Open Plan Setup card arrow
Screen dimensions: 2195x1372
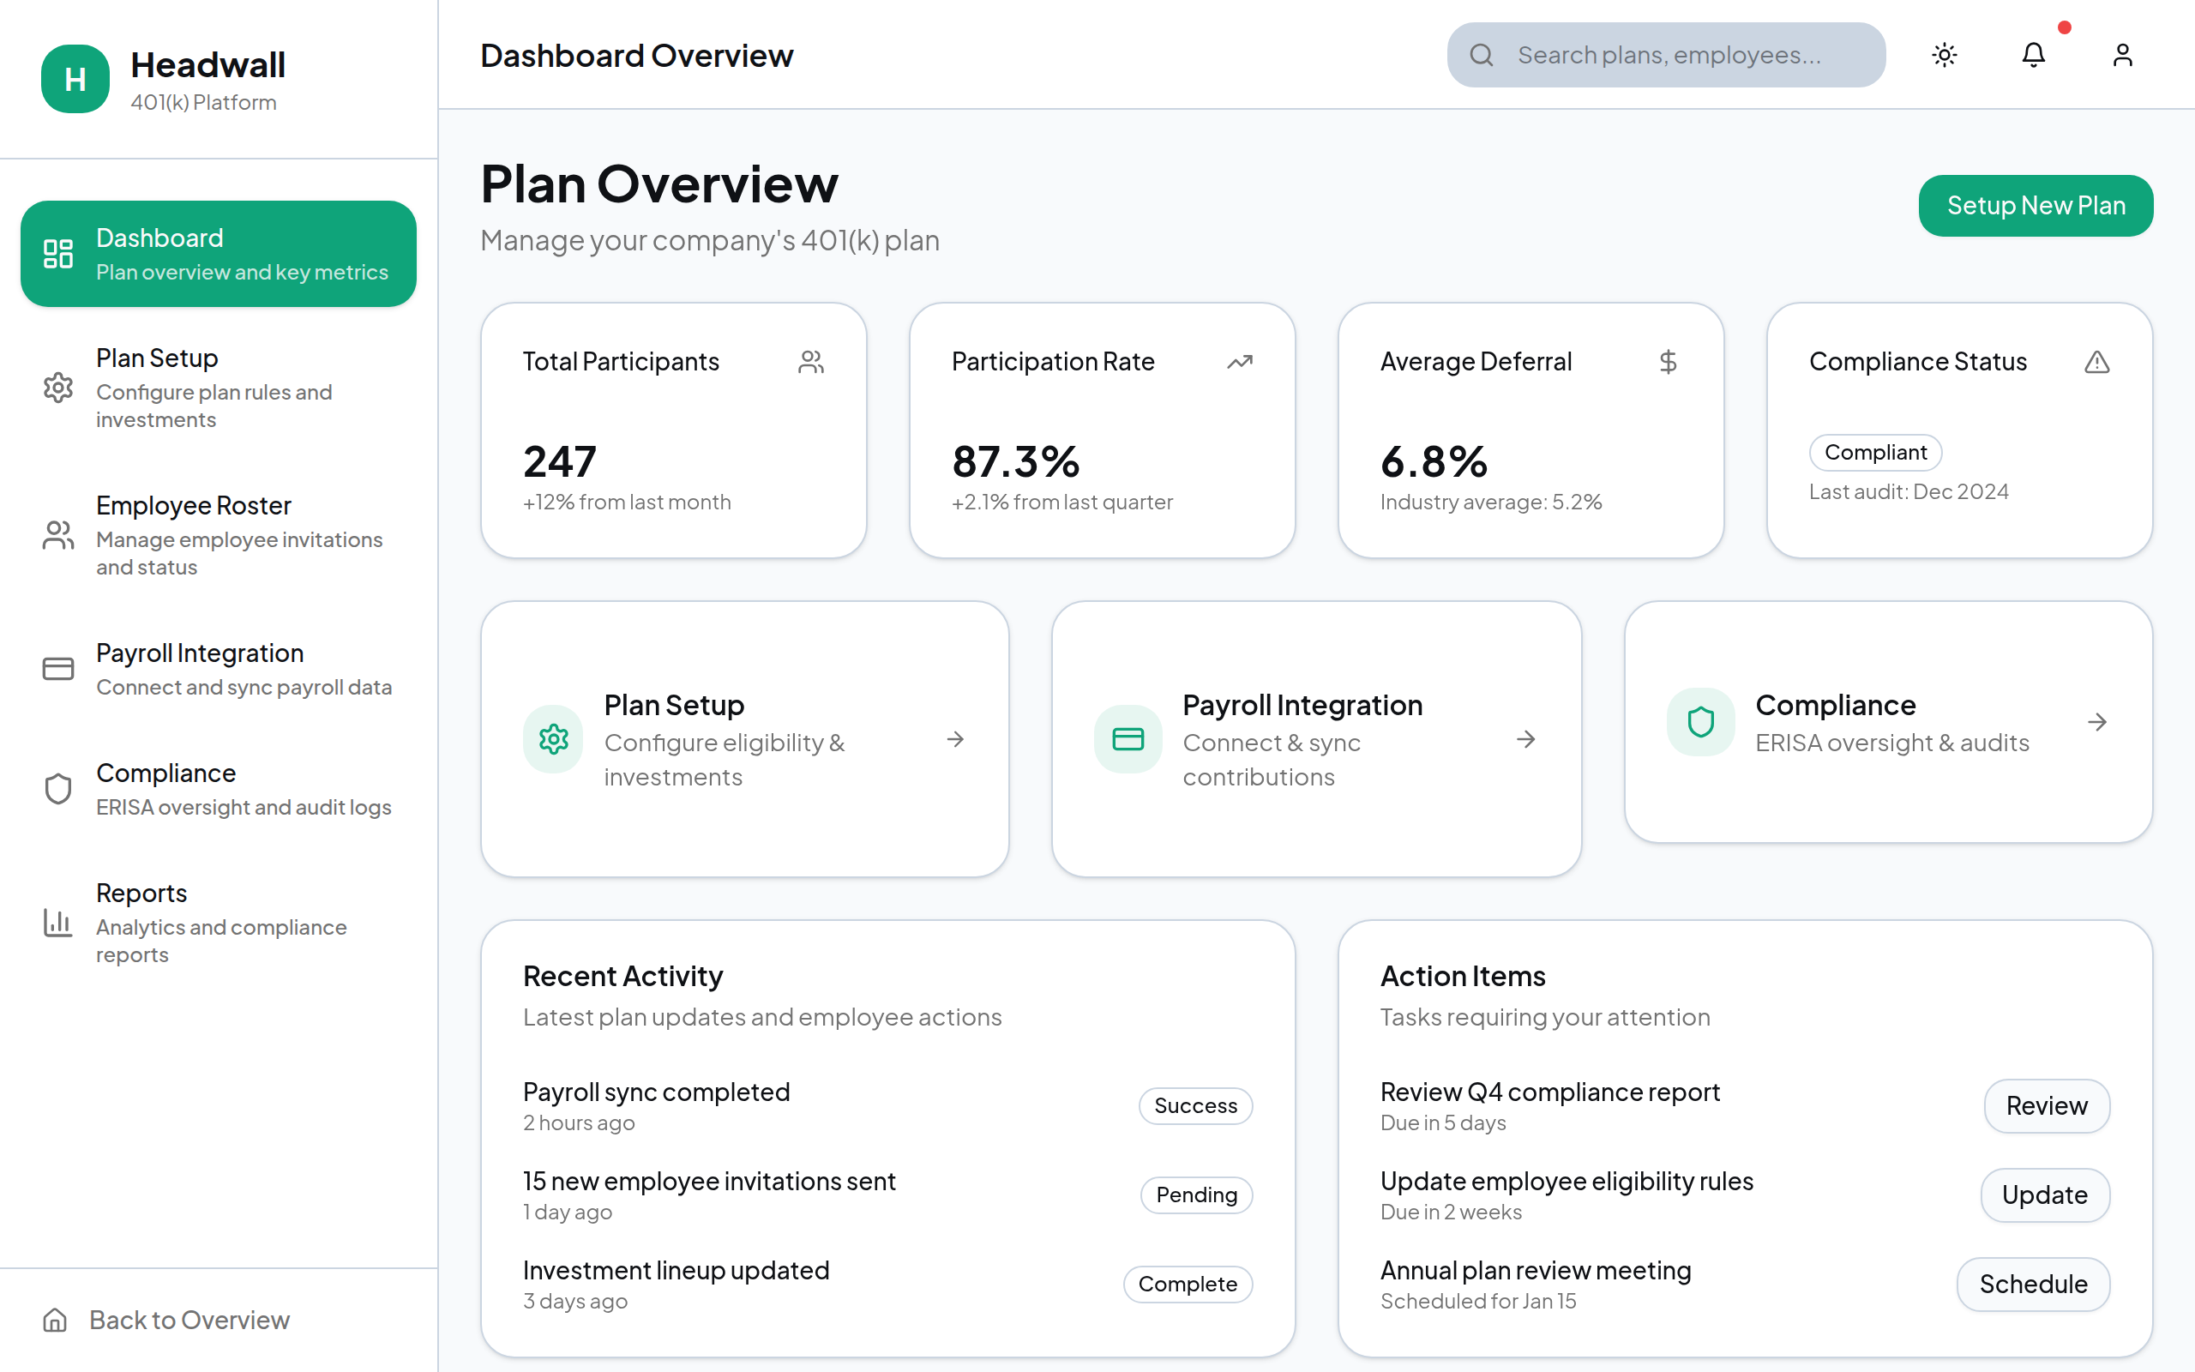click(955, 738)
